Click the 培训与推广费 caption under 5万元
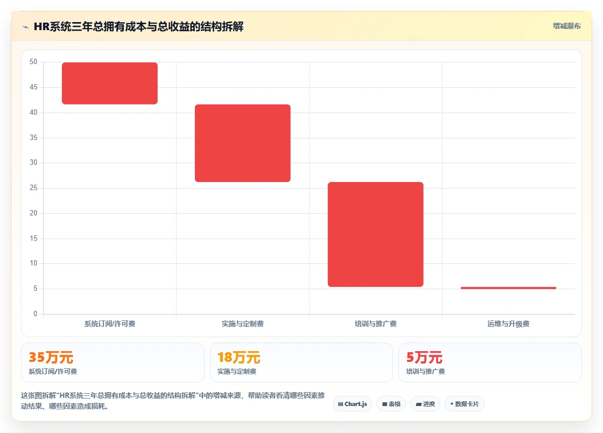603x433 pixels. 425,372
